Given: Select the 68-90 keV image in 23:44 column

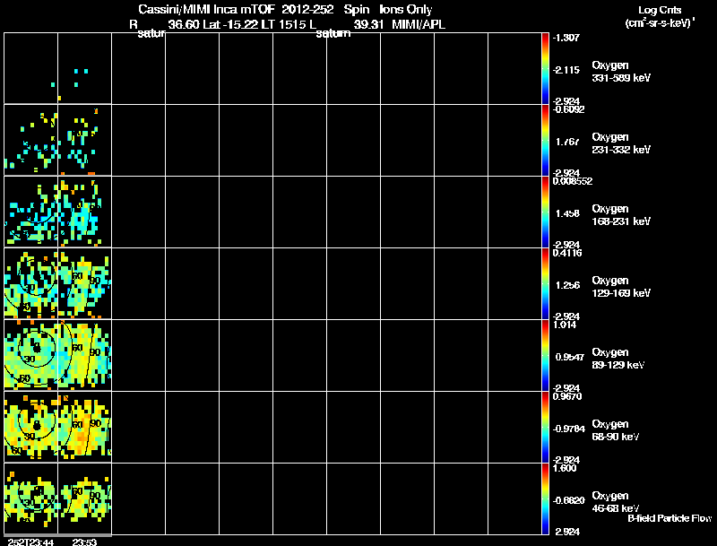Looking at the screenshot, I should 31,427.
